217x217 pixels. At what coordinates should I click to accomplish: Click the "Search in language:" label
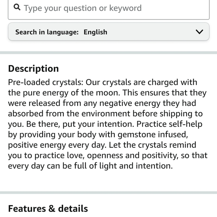coord(47,32)
